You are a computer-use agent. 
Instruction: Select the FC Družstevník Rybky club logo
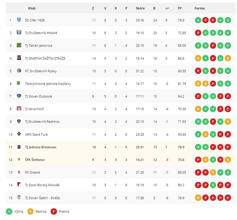[19, 70]
